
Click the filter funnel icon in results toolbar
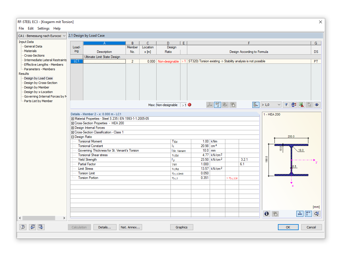[x=286, y=105]
